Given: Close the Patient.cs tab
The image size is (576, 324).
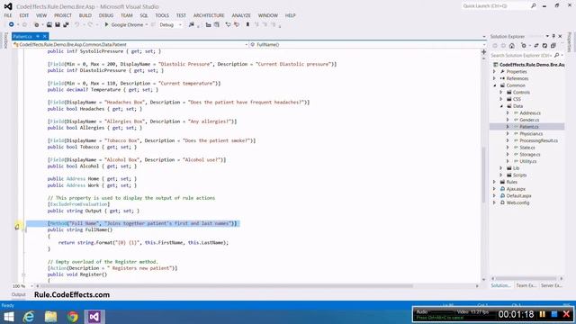Looking at the screenshot, I should pyautogui.click(x=44, y=36).
